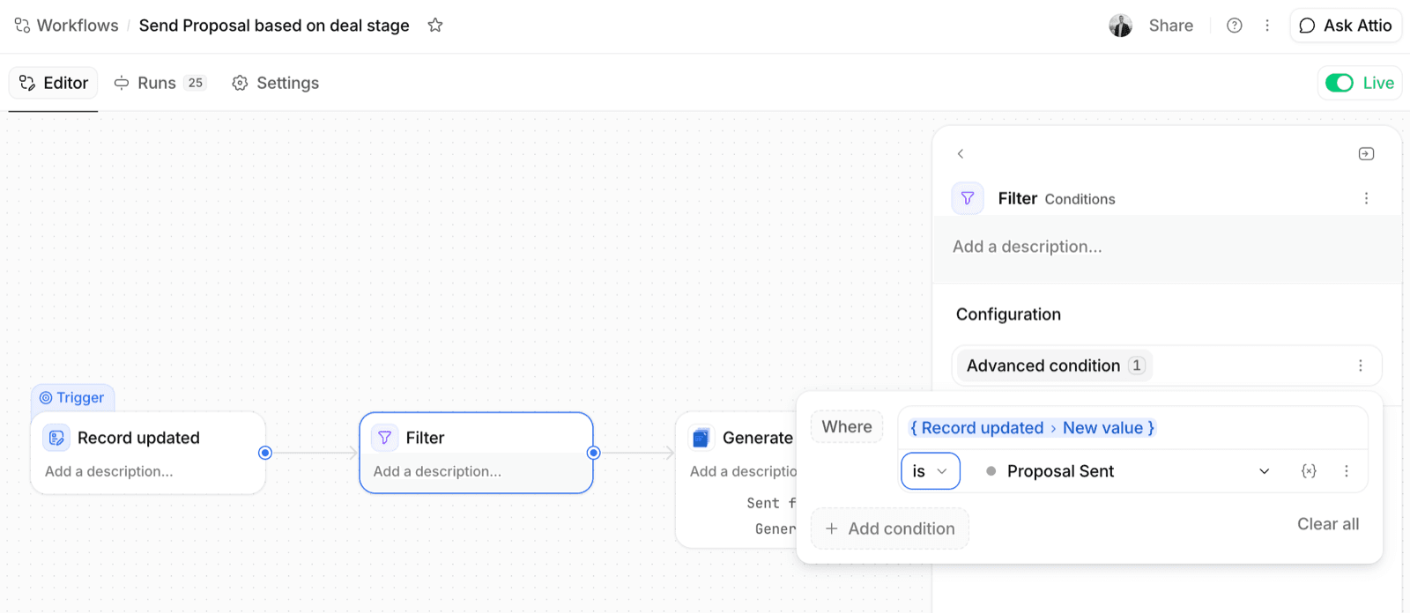This screenshot has height=613, width=1410.
Task: Switch to the Runs tab
Action: pyautogui.click(x=159, y=83)
